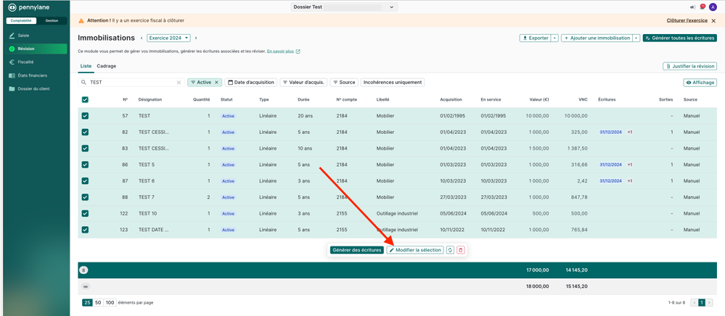Open États financiers in the sidebar
This screenshot has width=725, height=316.
(32, 75)
